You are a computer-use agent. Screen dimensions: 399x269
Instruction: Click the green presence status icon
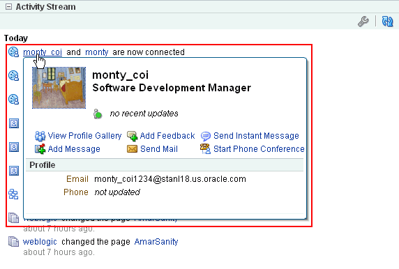coord(98,114)
